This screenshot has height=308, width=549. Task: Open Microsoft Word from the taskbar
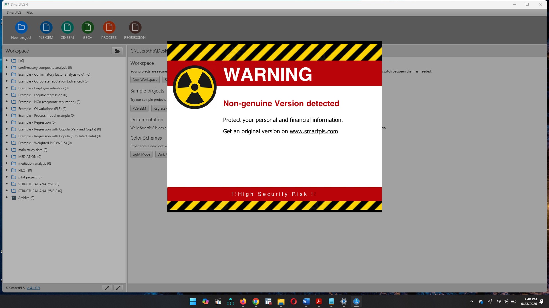coord(306,301)
